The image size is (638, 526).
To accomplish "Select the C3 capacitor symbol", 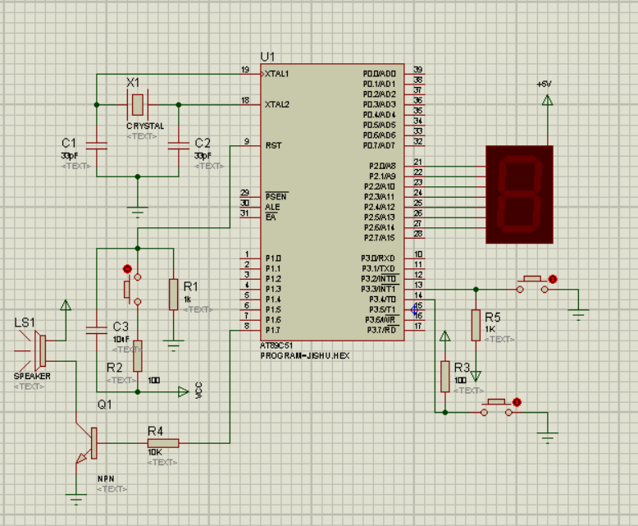I will click(97, 330).
